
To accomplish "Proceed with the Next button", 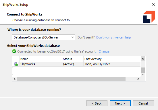I will point(120,103).
